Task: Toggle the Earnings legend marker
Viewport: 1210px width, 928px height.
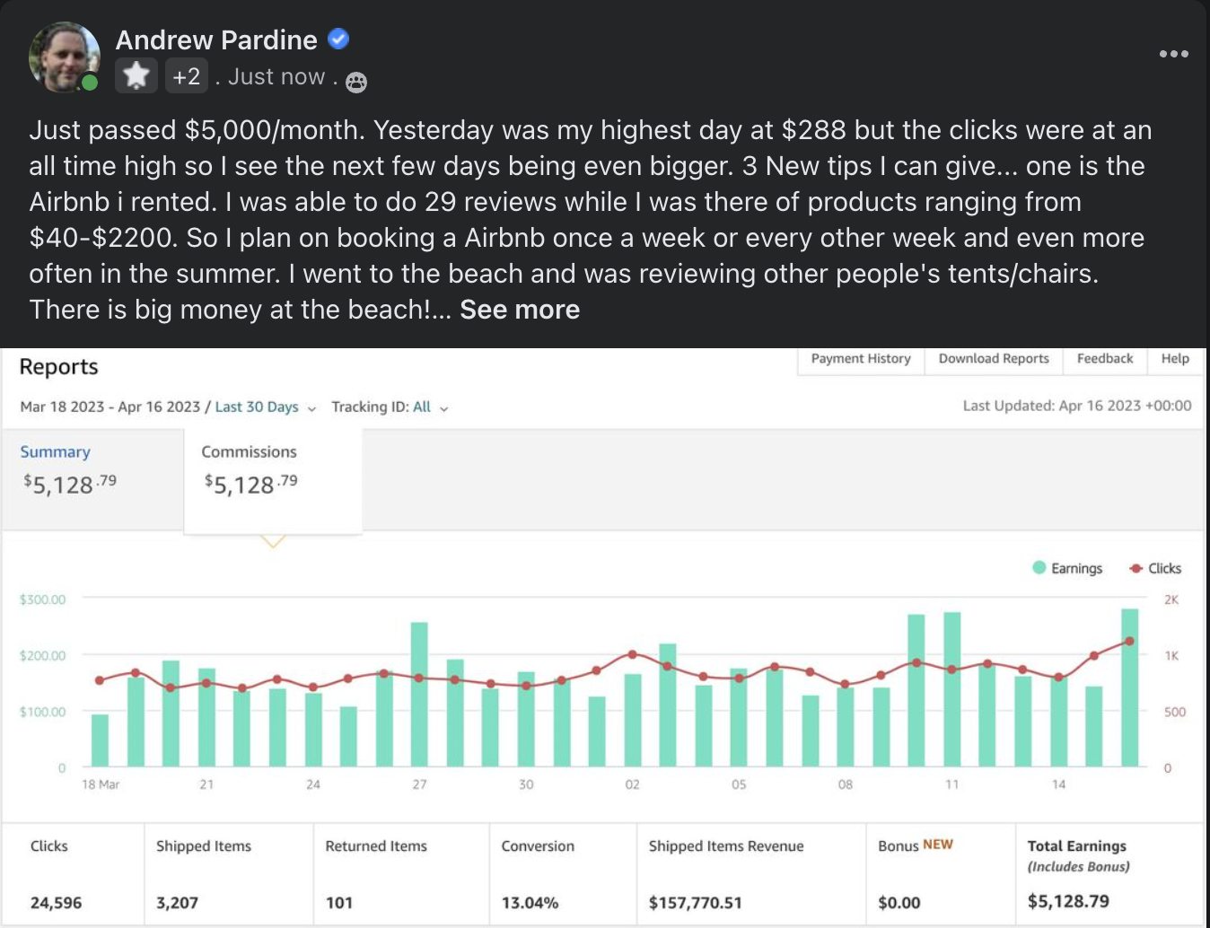Action: point(1039,568)
